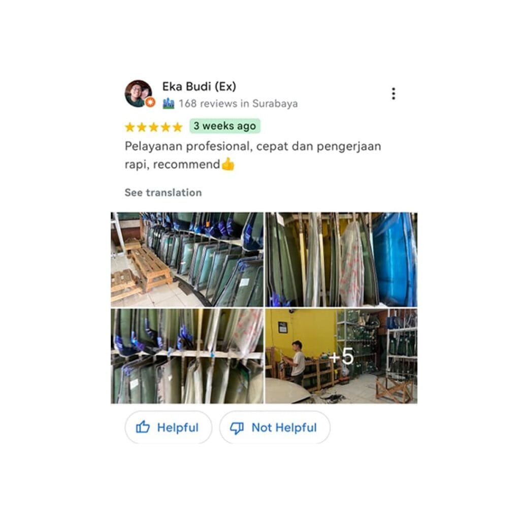Click the fifth star in the rating
The image size is (520, 520).
click(177, 127)
